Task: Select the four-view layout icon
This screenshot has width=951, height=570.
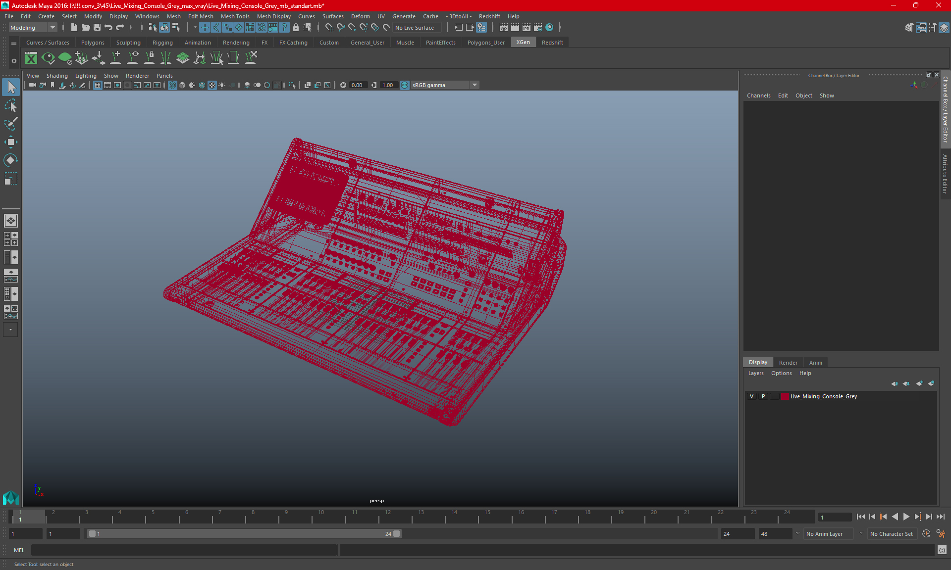Action: click(10, 239)
